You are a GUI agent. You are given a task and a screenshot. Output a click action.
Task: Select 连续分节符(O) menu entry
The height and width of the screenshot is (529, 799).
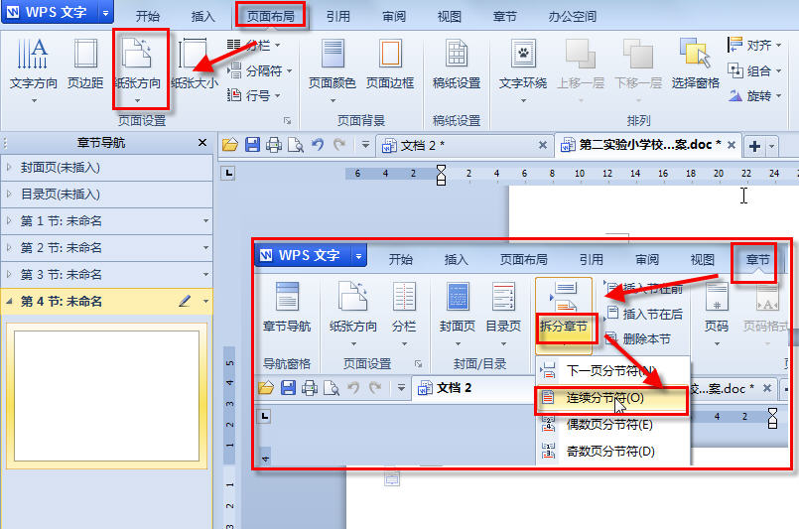click(x=612, y=398)
